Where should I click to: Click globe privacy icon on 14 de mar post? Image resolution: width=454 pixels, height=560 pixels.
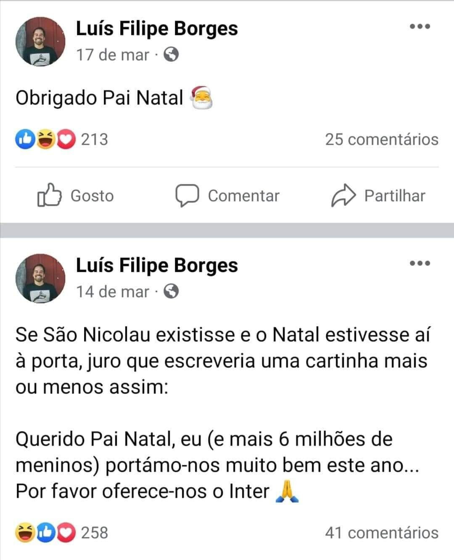coord(171,291)
